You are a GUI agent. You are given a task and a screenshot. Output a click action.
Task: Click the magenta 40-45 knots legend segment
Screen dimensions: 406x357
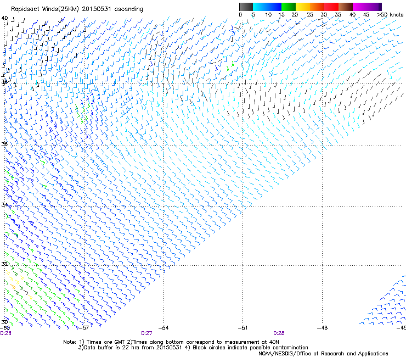(360, 7)
